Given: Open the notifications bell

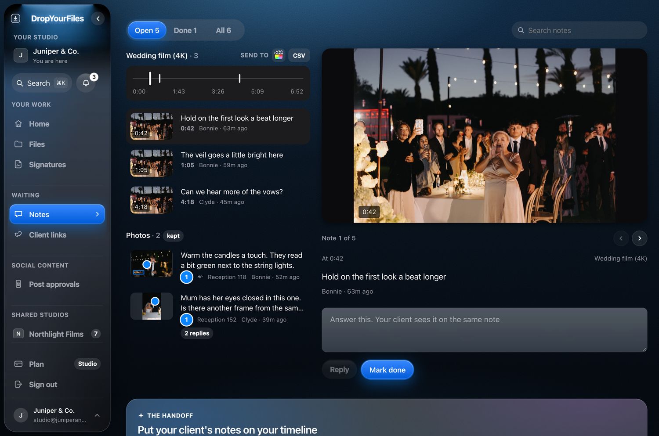Looking at the screenshot, I should (86, 83).
